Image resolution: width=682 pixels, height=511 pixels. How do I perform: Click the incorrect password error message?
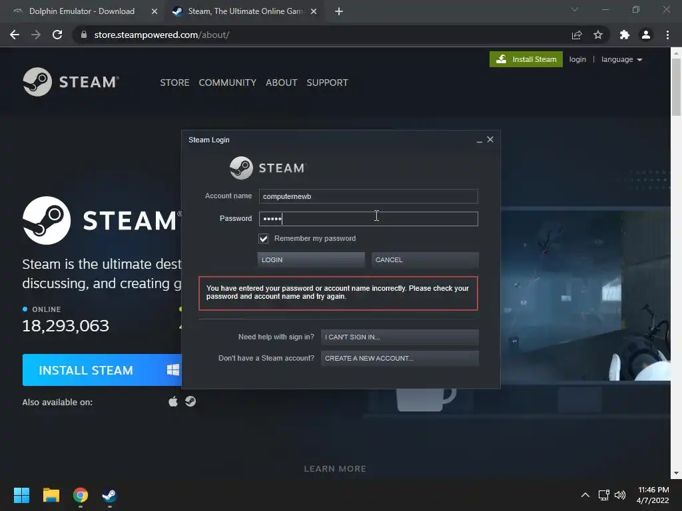tap(338, 293)
